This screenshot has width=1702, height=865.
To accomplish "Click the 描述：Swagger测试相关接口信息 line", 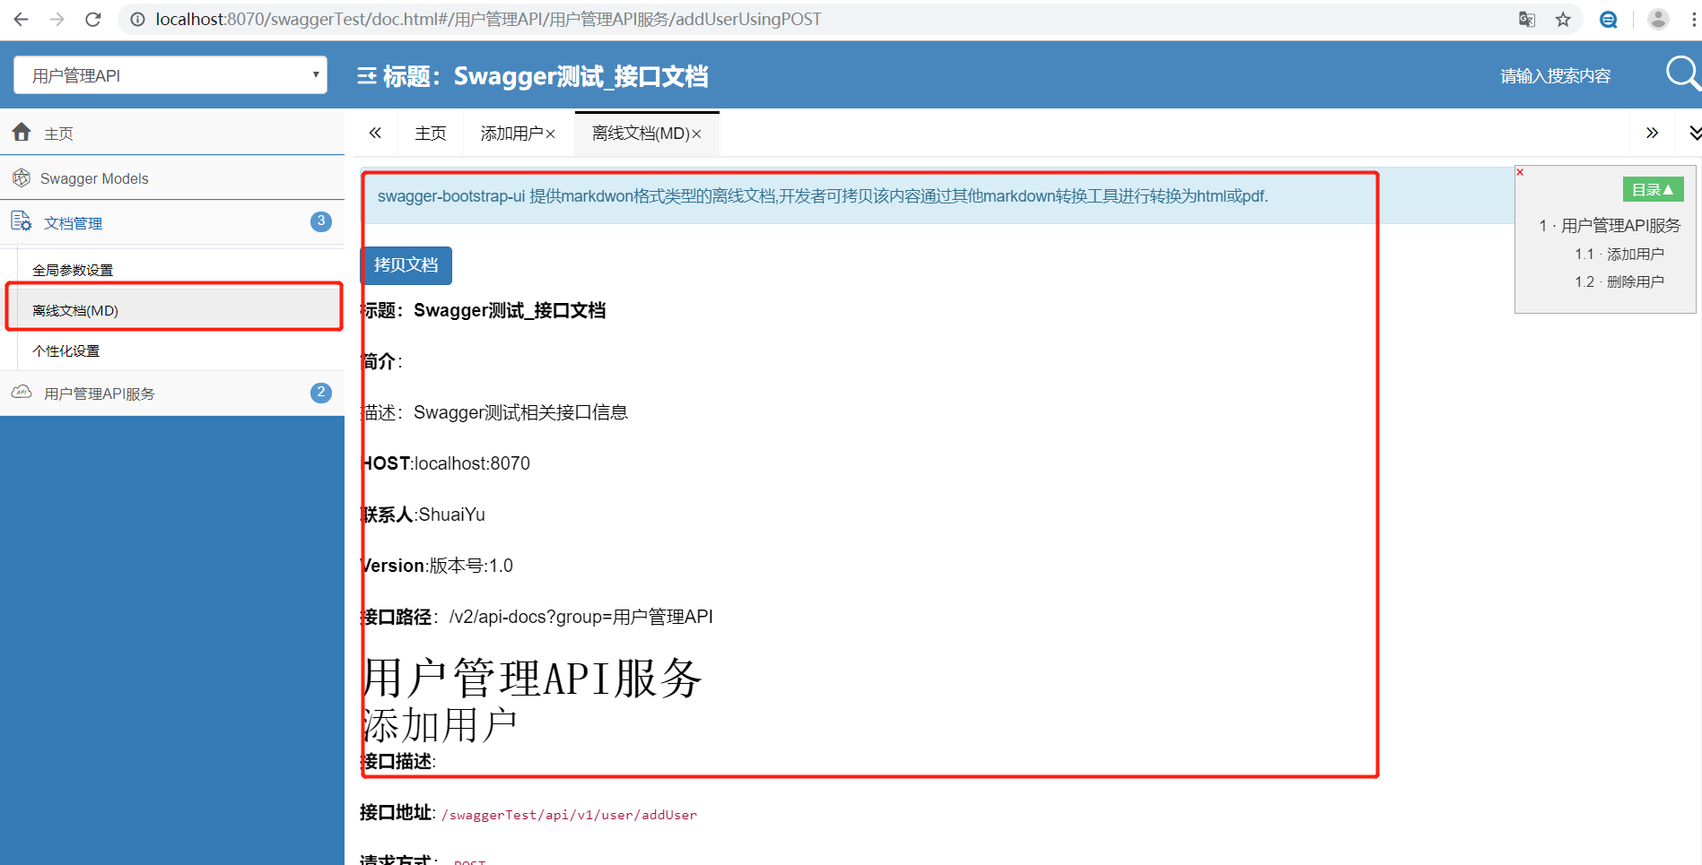I will [493, 412].
